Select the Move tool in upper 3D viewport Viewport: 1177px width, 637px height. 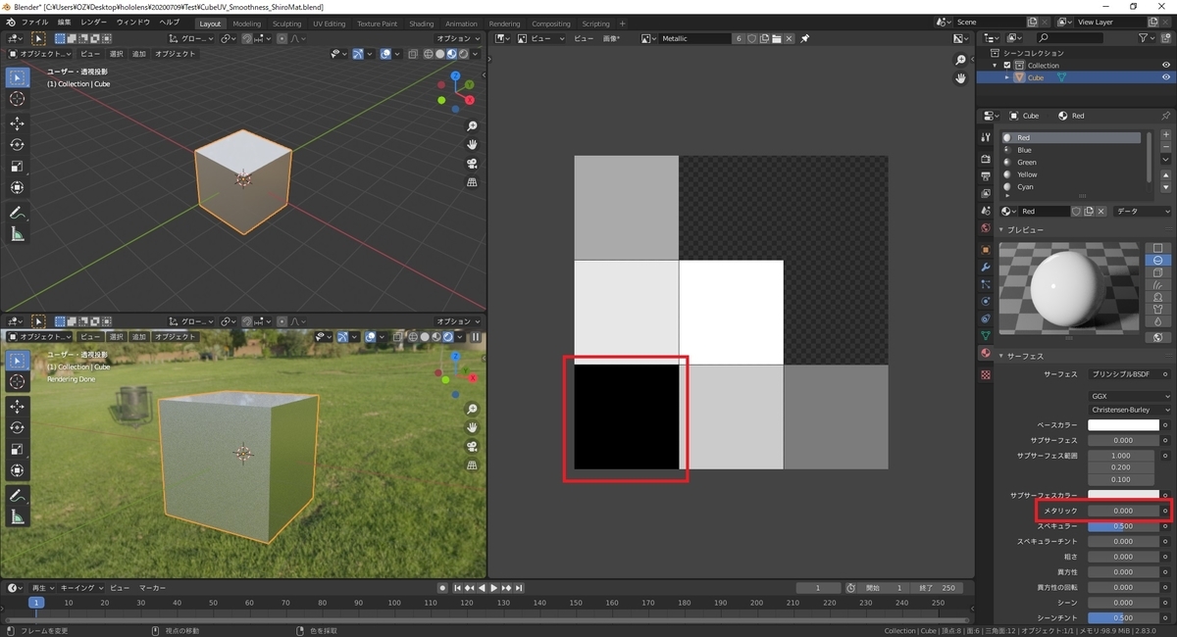17,122
